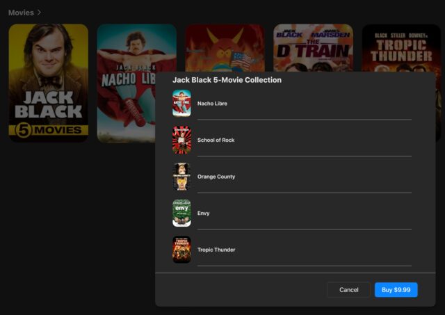Screen dimensions: 445x315
Task: Open the Nacho Libre poster behind the dialog
Action: click(126, 83)
